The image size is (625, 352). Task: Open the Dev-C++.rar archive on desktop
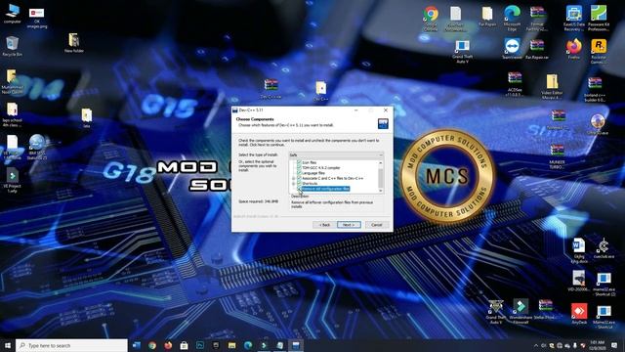[x=271, y=89]
